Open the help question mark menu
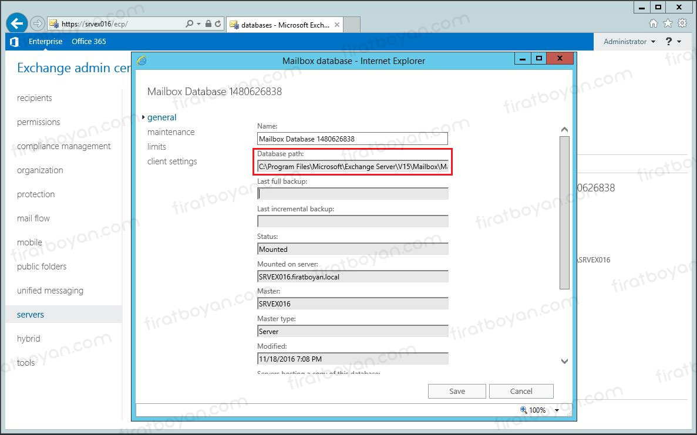 pyautogui.click(x=669, y=41)
